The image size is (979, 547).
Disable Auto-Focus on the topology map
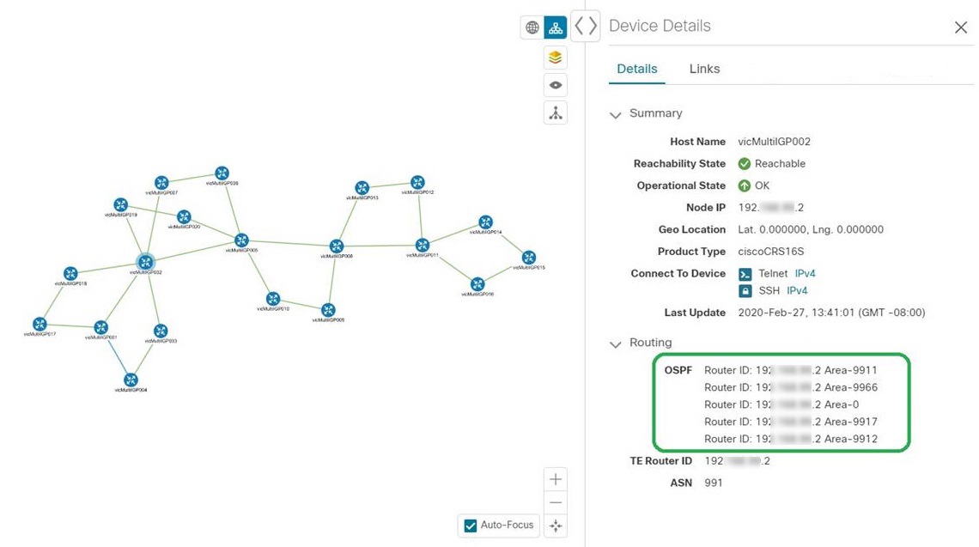pos(470,525)
